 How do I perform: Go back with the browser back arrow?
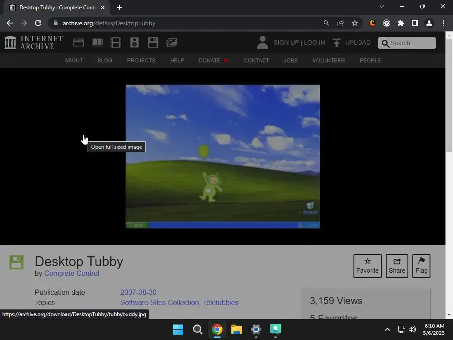click(x=10, y=23)
